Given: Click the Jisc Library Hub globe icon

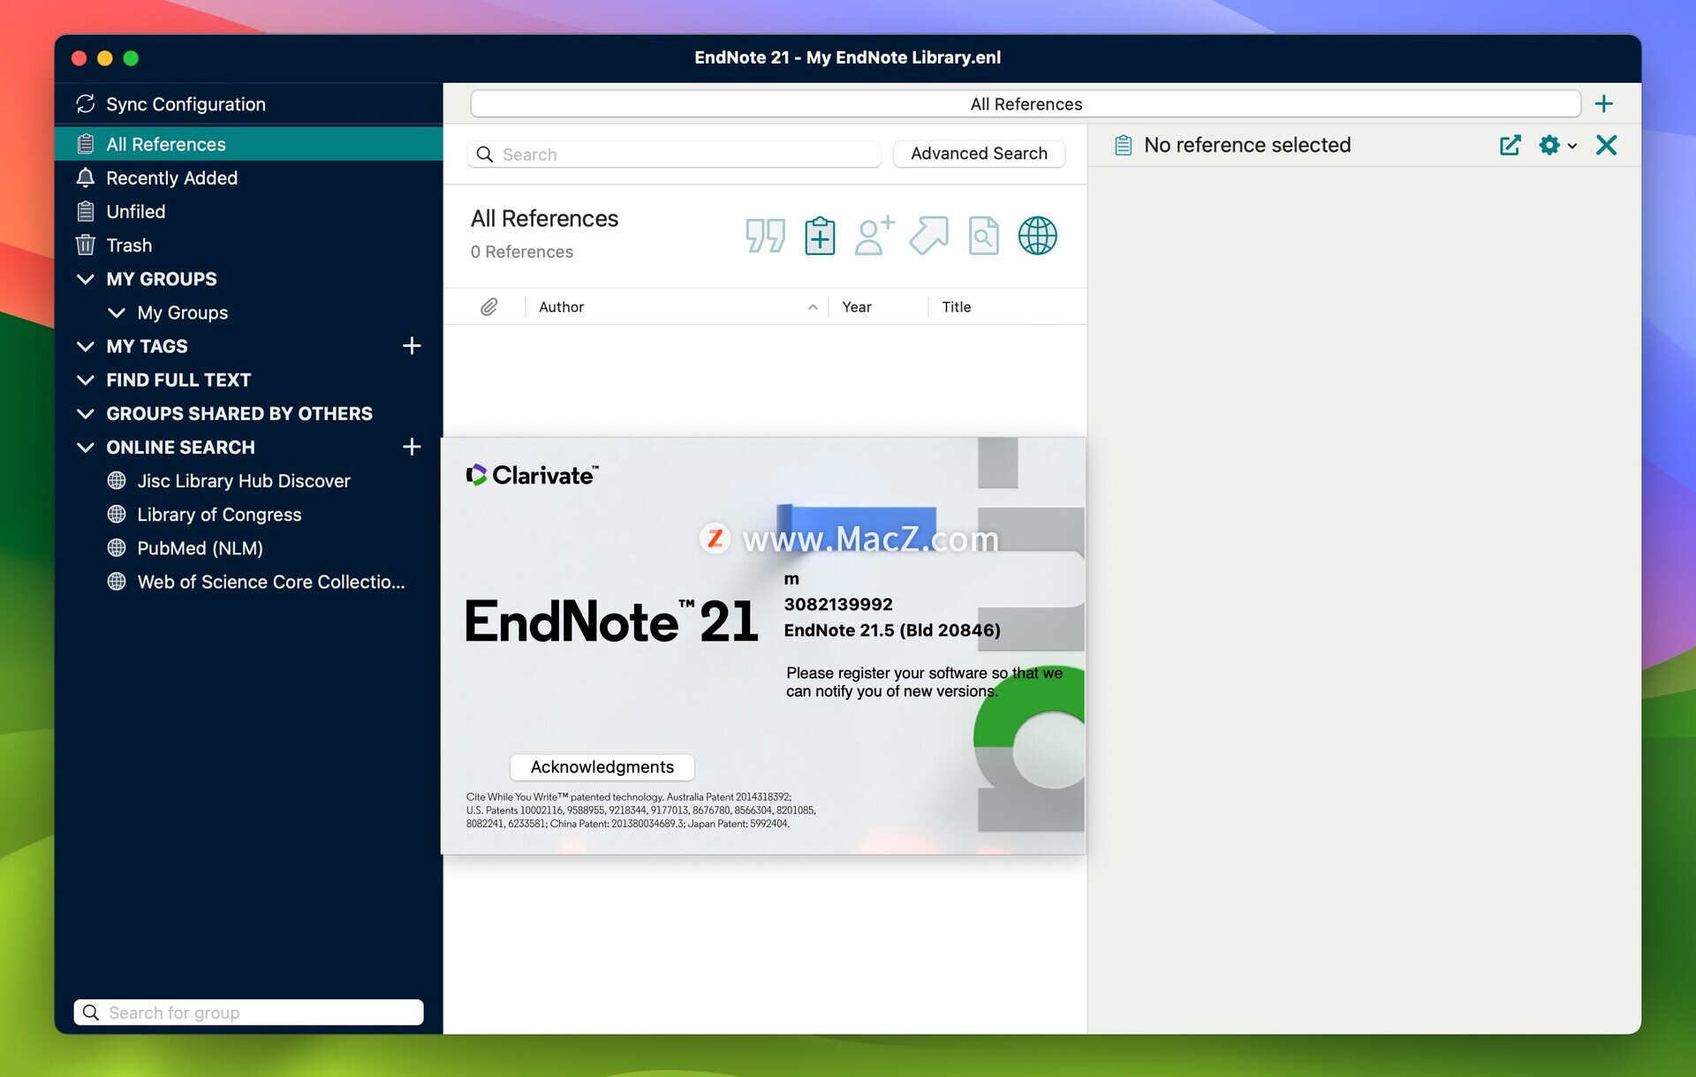Looking at the screenshot, I should pyautogui.click(x=117, y=480).
